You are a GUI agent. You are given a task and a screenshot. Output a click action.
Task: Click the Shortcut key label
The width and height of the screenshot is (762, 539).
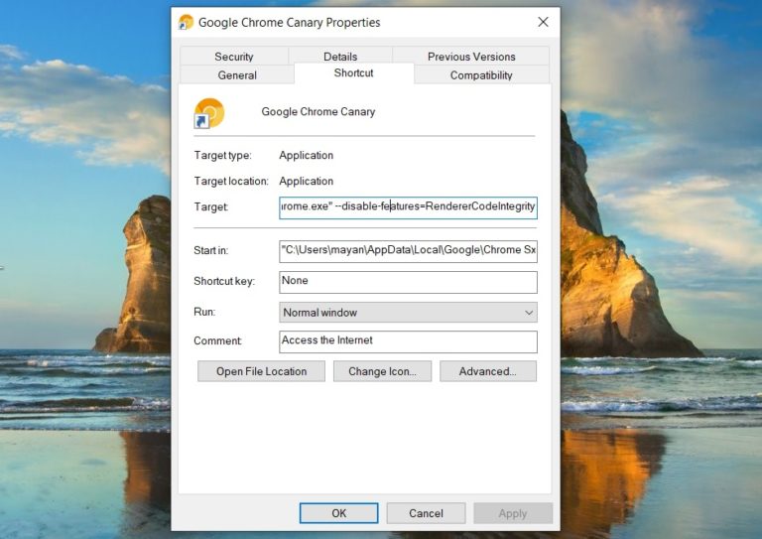click(224, 281)
